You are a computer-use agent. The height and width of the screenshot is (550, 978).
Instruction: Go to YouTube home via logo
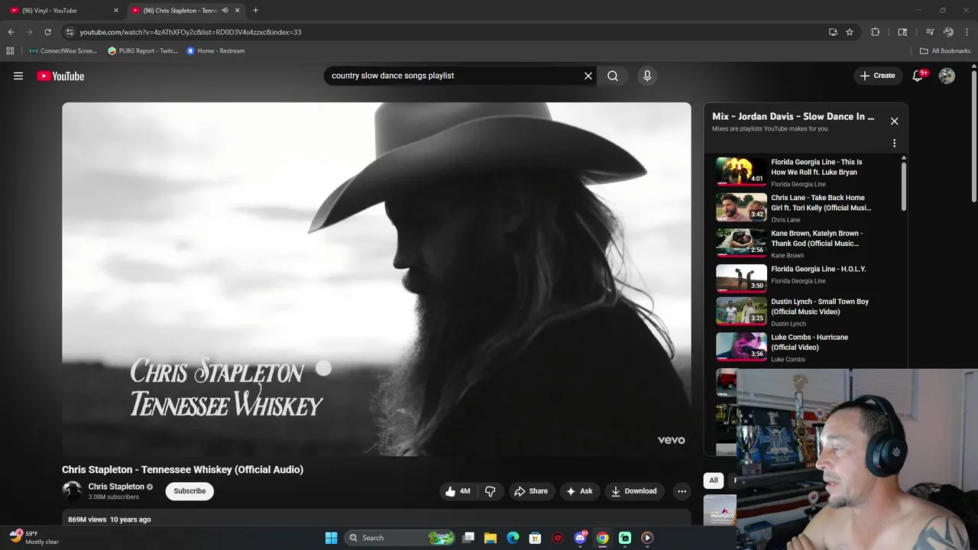pyautogui.click(x=60, y=76)
